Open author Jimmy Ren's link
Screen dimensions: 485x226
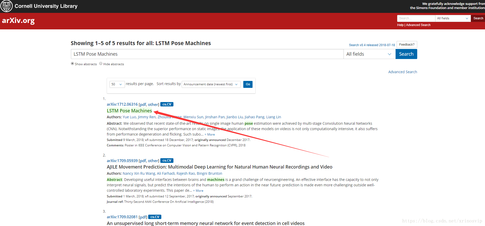(x=147, y=117)
